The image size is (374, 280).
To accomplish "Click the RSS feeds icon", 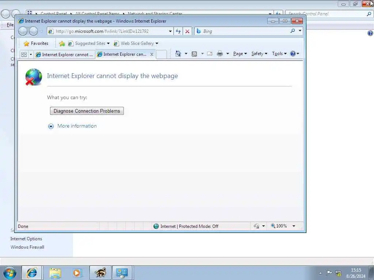I will (194, 54).
